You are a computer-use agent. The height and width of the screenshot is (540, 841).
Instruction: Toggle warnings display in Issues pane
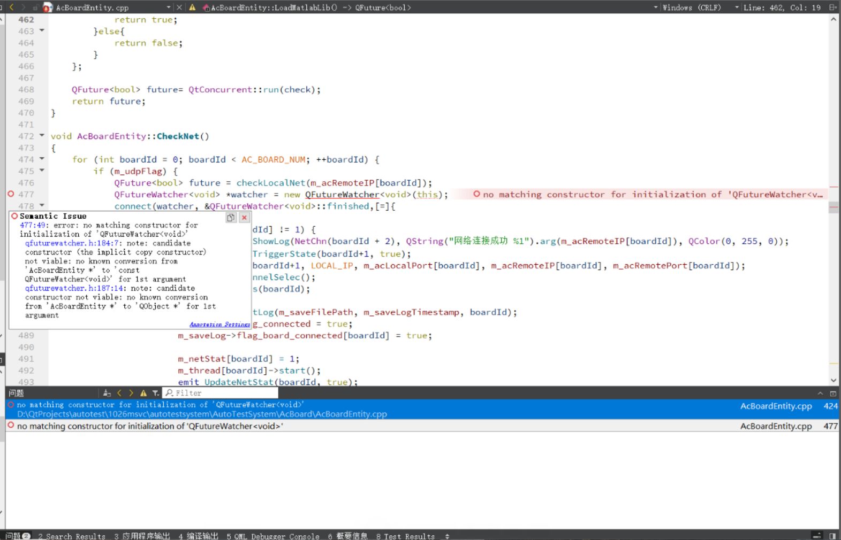point(143,393)
